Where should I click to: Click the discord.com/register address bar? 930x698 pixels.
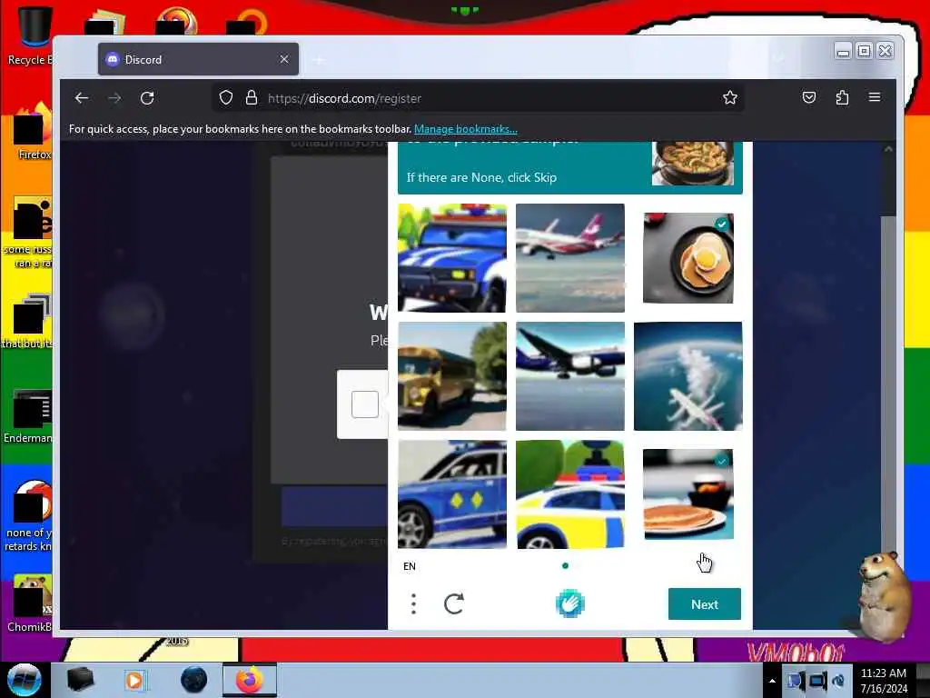tap(478, 98)
